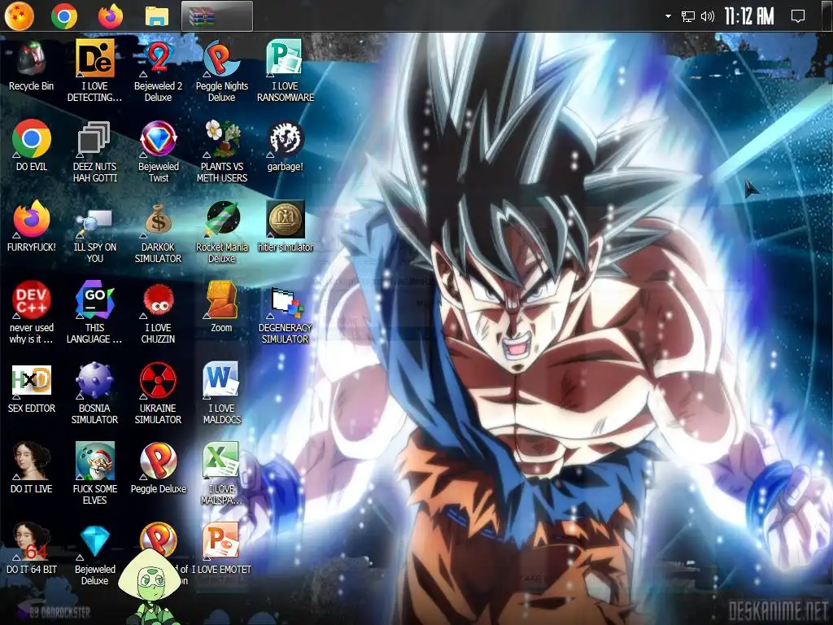Select the DEEZ NUTS HAH GOTTI icon
This screenshot has width=833, height=625.
click(94, 152)
